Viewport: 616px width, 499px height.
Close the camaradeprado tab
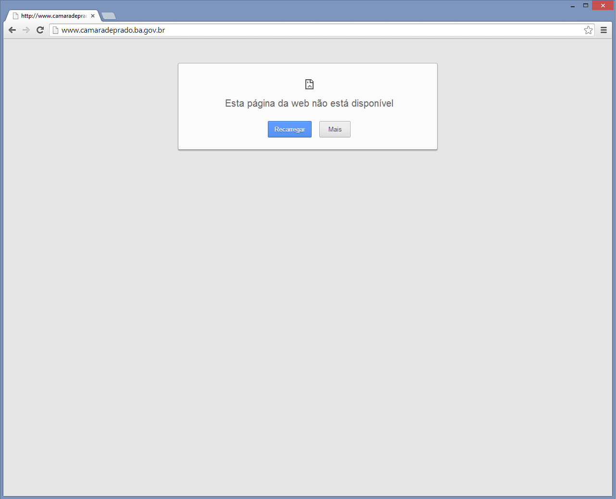(x=93, y=16)
